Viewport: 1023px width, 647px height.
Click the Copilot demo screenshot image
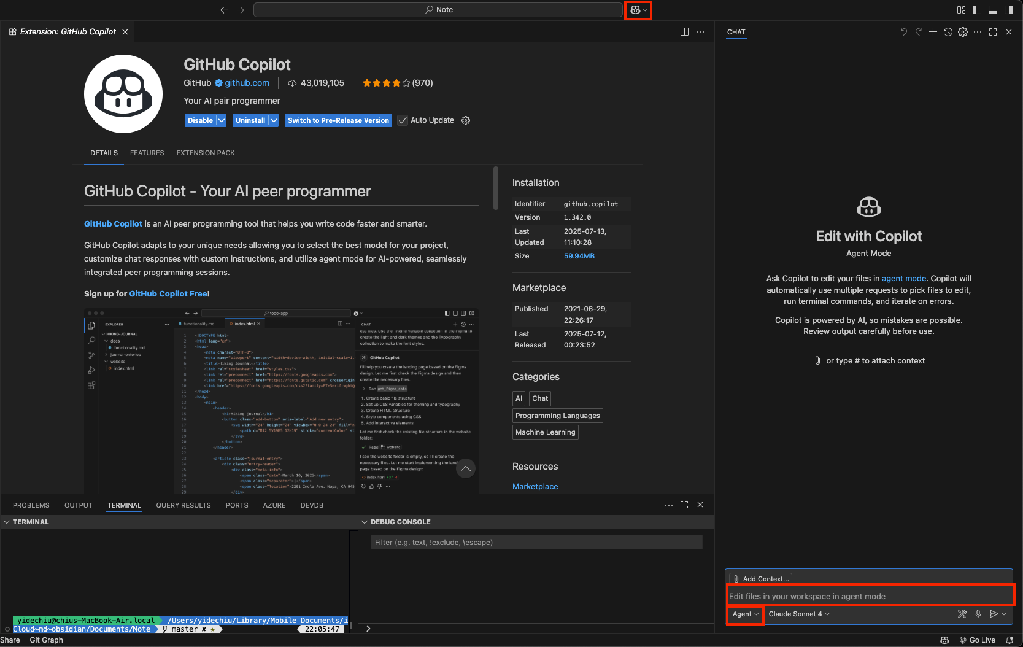(281, 401)
